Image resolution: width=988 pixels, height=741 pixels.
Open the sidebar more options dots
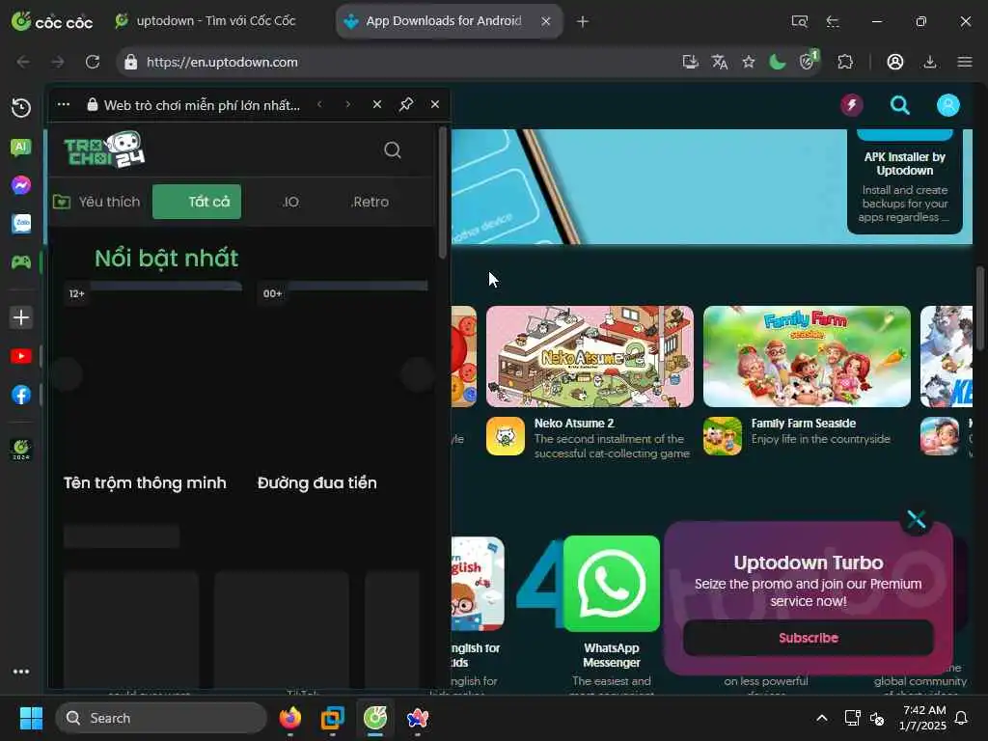21,672
